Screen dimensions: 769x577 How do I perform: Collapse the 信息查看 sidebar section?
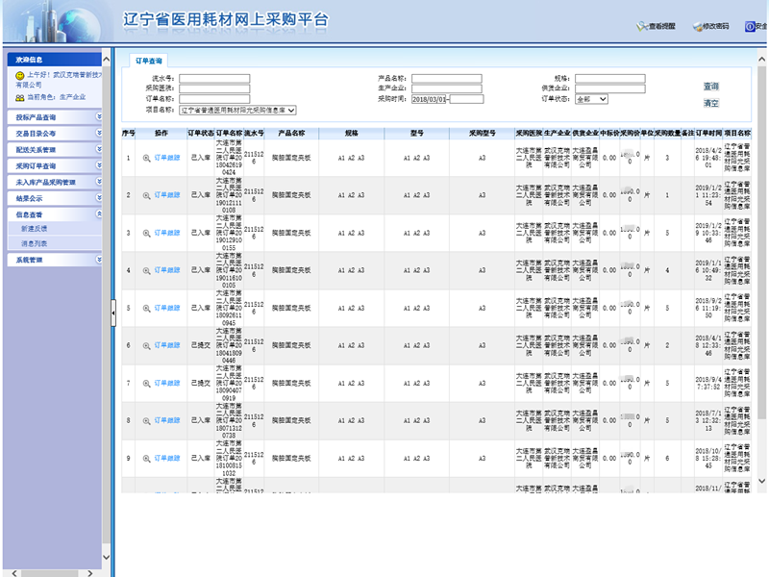(x=99, y=214)
